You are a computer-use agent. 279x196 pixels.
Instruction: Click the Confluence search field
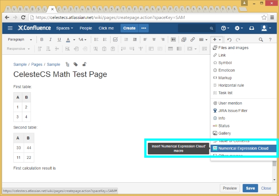tap(197, 28)
